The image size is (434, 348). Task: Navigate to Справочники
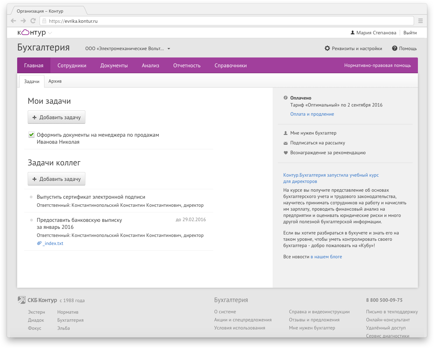pos(231,66)
